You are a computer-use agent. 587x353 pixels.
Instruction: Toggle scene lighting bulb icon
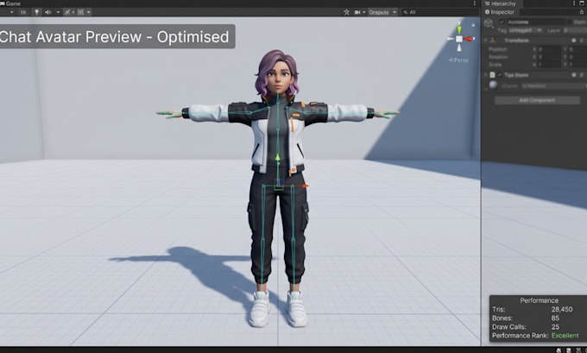click(36, 12)
